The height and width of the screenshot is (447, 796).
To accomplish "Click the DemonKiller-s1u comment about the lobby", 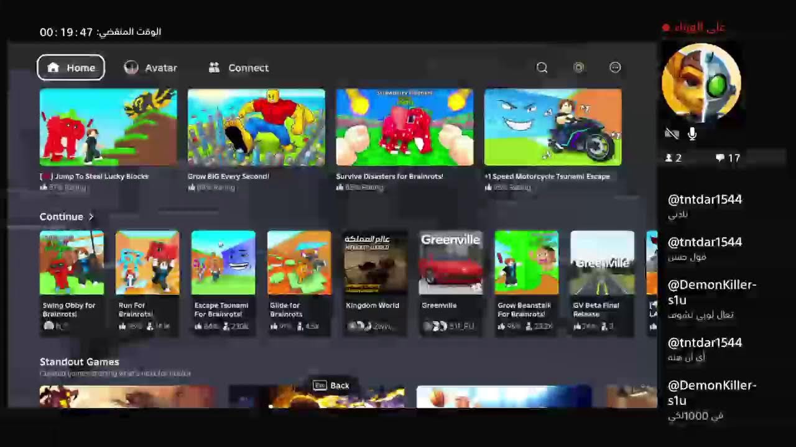I will pyautogui.click(x=712, y=299).
